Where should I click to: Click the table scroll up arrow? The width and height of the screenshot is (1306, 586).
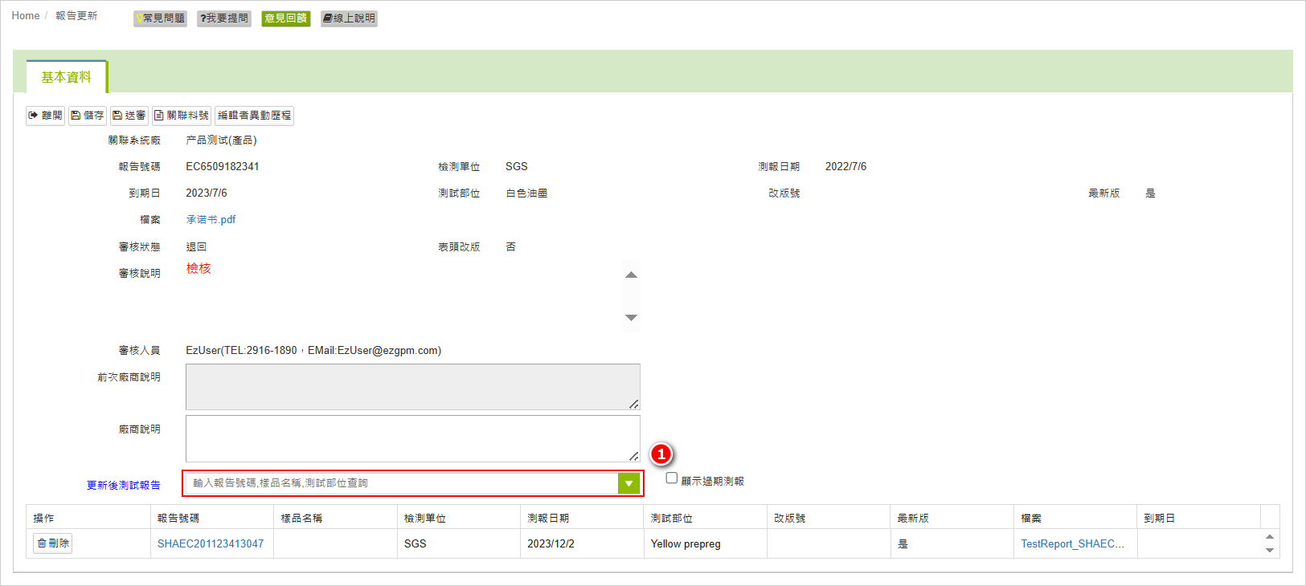pyautogui.click(x=1270, y=537)
